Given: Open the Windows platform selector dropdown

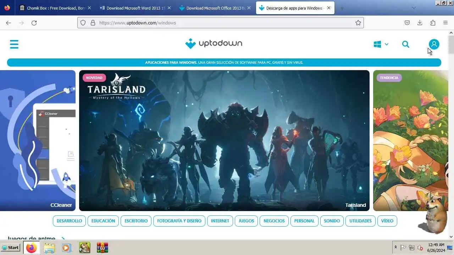Looking at the screenshot, I should click(x=381, y=44).
